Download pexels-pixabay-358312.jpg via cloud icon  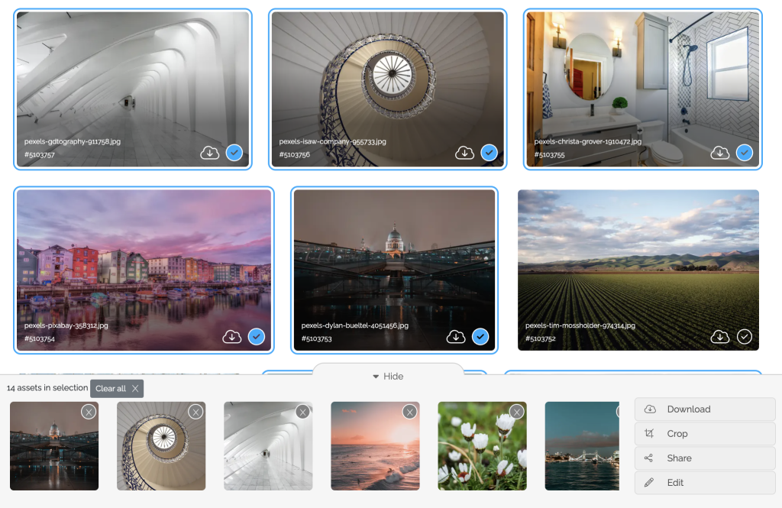click(232, 337)
